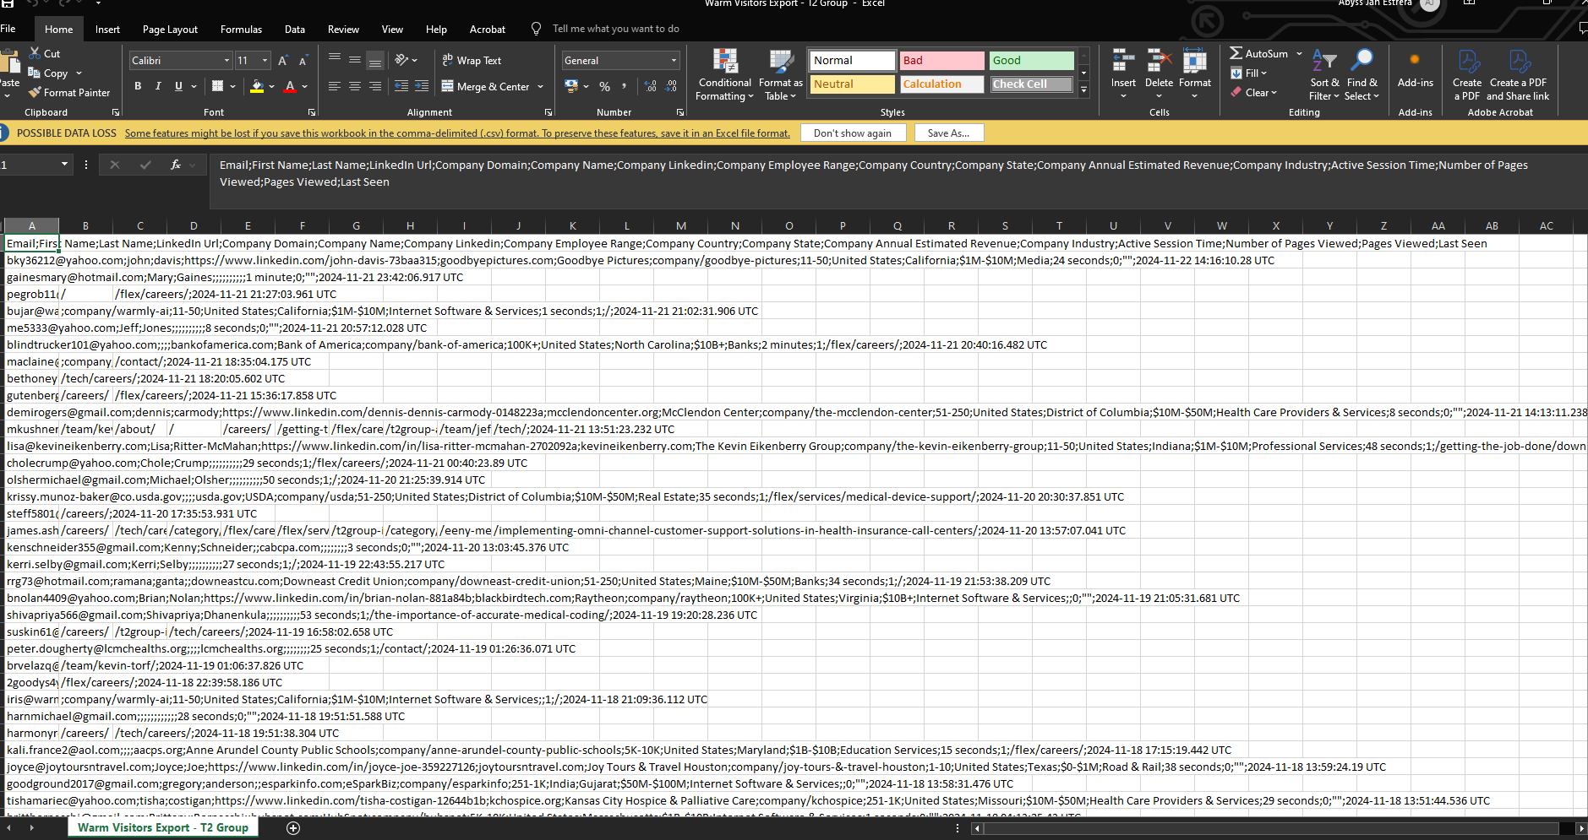Click the Save As... button

(947, 133)
